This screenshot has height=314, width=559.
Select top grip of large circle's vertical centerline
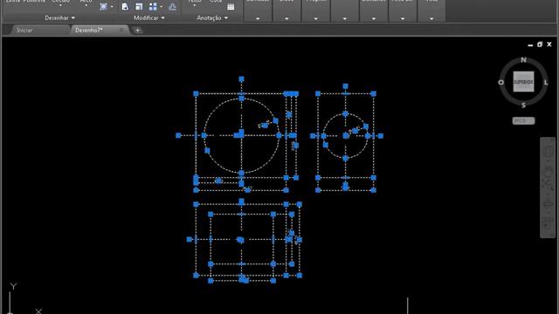pos(241,79)
